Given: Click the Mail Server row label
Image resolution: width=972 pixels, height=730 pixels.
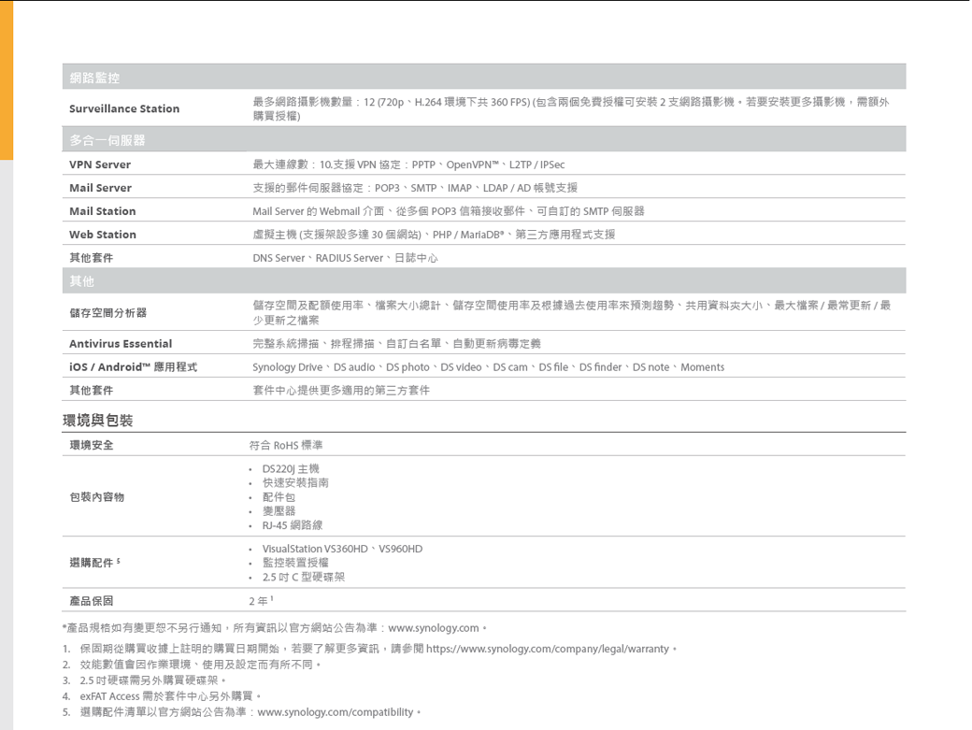Looking at the screenshot, I should pyautogui.click(x=100, y=188).
